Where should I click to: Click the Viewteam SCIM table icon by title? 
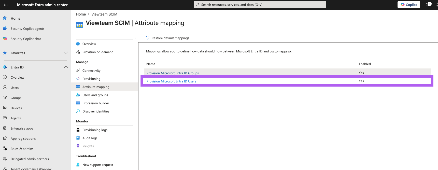pos(80,25)
